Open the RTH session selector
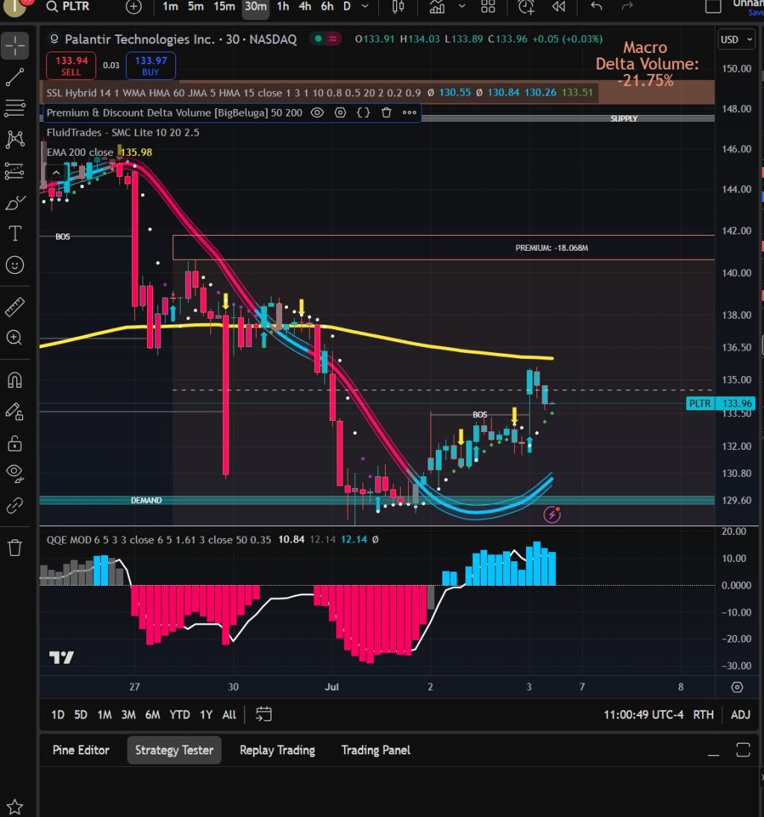This screenshot has height=817, width=764. click(x=703, y=714)
